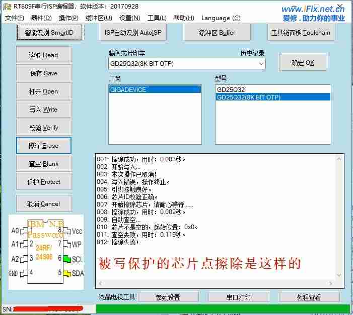Select GIGADEVICE in manufacturer list

155,89
